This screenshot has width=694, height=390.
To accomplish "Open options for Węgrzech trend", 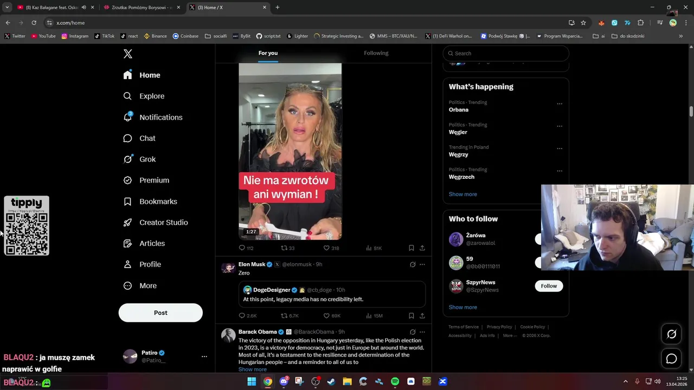I will [560, 171].
